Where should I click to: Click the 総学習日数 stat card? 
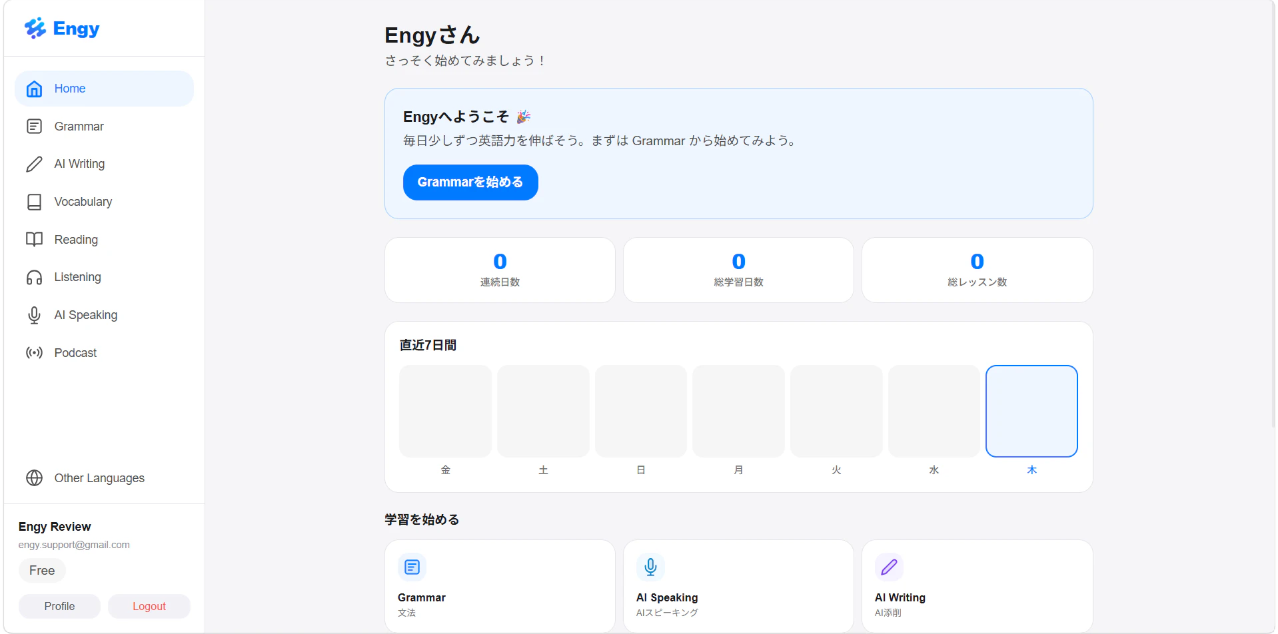coord(738,270)
